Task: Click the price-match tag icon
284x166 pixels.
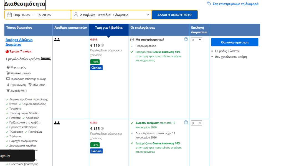Action: point(209,4)
